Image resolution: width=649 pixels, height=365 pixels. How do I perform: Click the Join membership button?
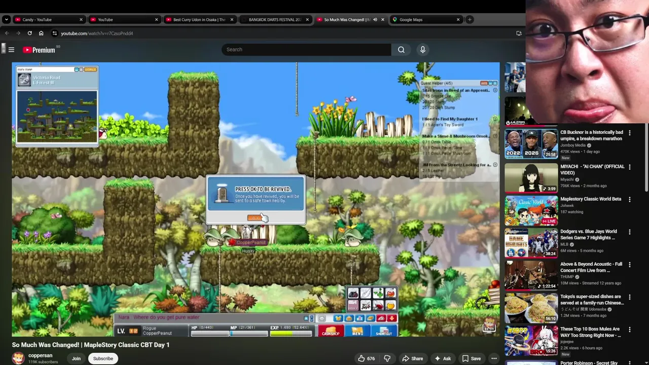76,358
